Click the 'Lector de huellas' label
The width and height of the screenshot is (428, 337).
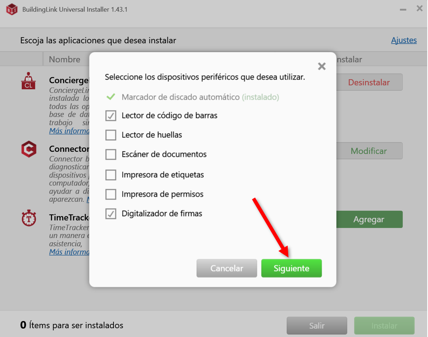point(152,135)
